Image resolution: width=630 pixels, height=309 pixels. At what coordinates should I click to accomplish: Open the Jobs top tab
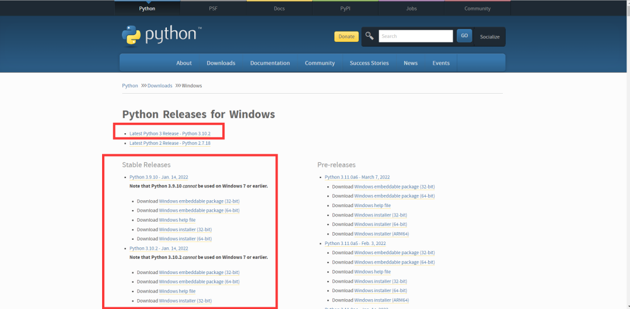411,8
